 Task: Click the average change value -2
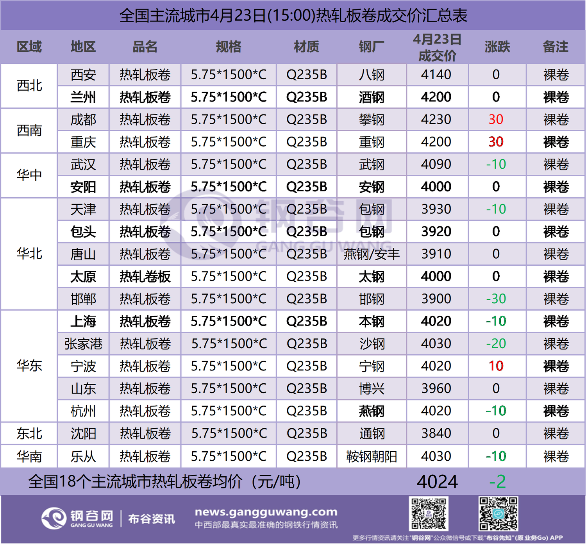coord(497,482)
